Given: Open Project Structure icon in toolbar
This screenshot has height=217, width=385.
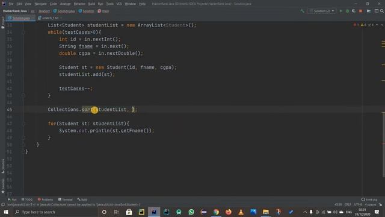Looking at the screenshot, I should click(x=369, y=11).
